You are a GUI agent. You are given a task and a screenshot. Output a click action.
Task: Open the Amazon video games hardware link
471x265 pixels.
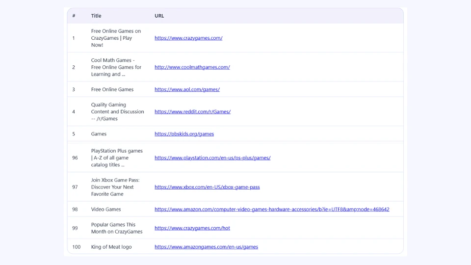tap(272, 209)
